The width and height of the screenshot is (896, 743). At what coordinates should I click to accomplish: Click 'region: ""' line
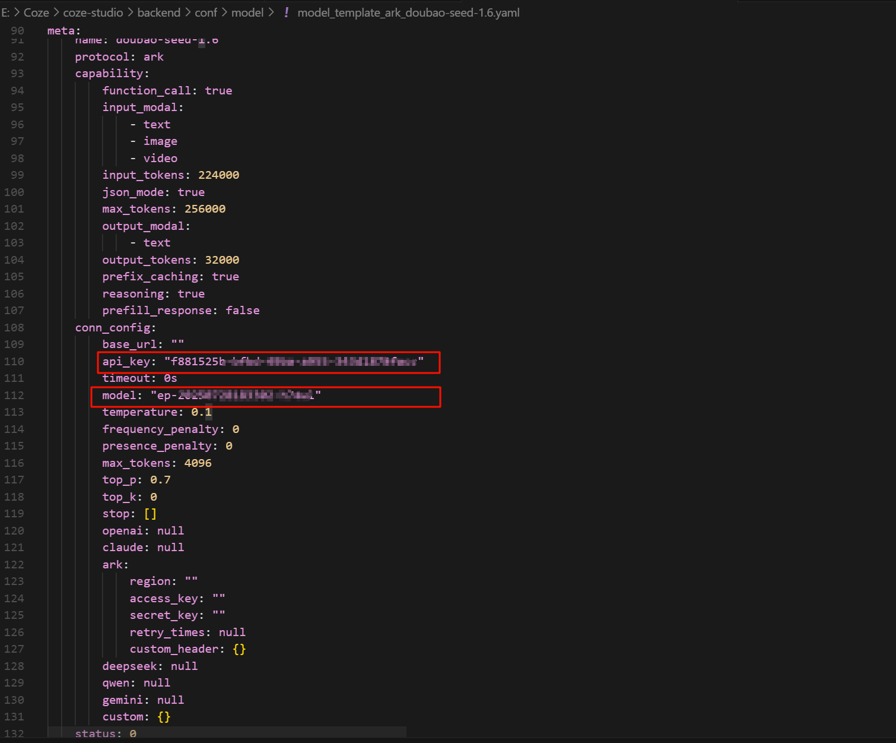click(x=164, y=581)
